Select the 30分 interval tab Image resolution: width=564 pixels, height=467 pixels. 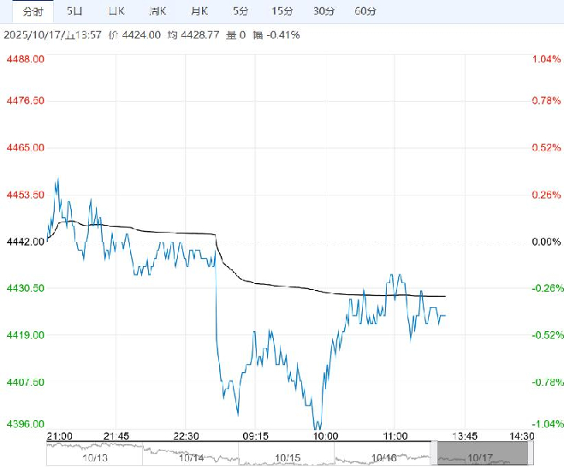[324, 11]
